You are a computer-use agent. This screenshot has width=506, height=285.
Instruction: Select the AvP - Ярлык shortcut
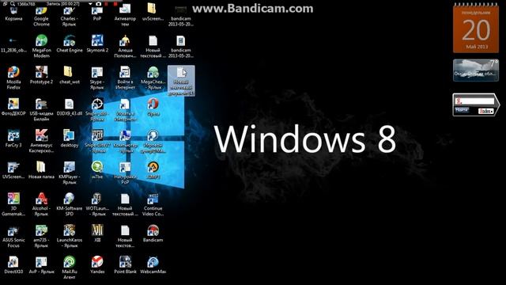click(41, 265)
